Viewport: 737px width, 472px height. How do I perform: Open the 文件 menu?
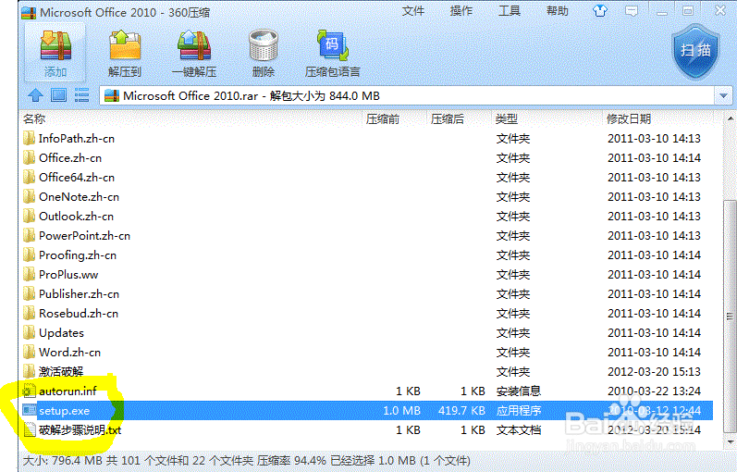(413, 11)
